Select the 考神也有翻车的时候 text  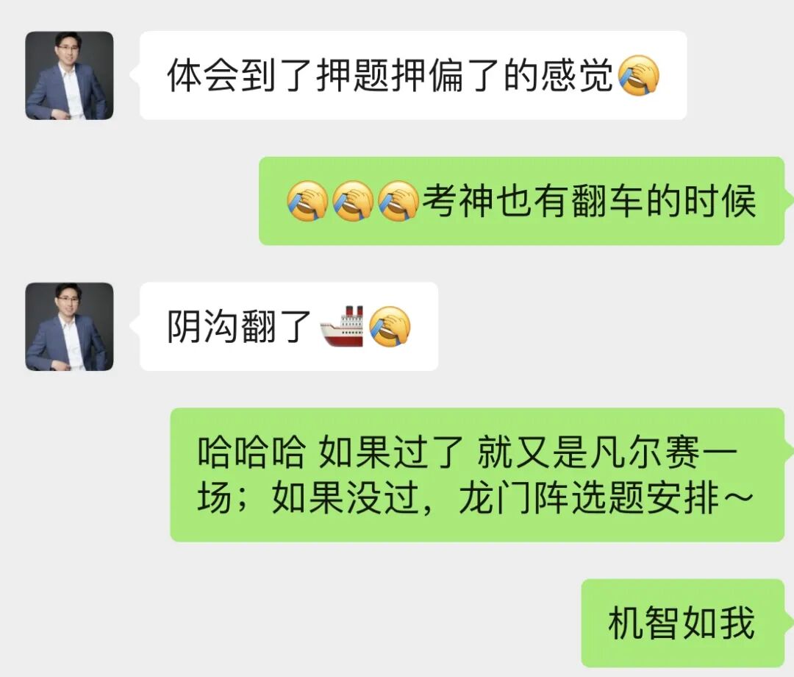[590, 201]
